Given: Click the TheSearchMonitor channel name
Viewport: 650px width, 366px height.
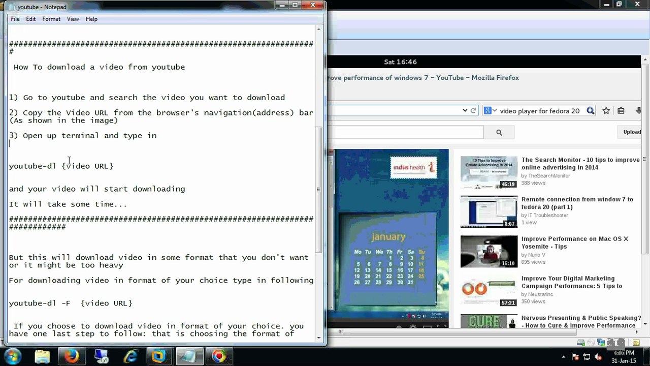Looking at the screenshot, I should click(x=549, y=176).
